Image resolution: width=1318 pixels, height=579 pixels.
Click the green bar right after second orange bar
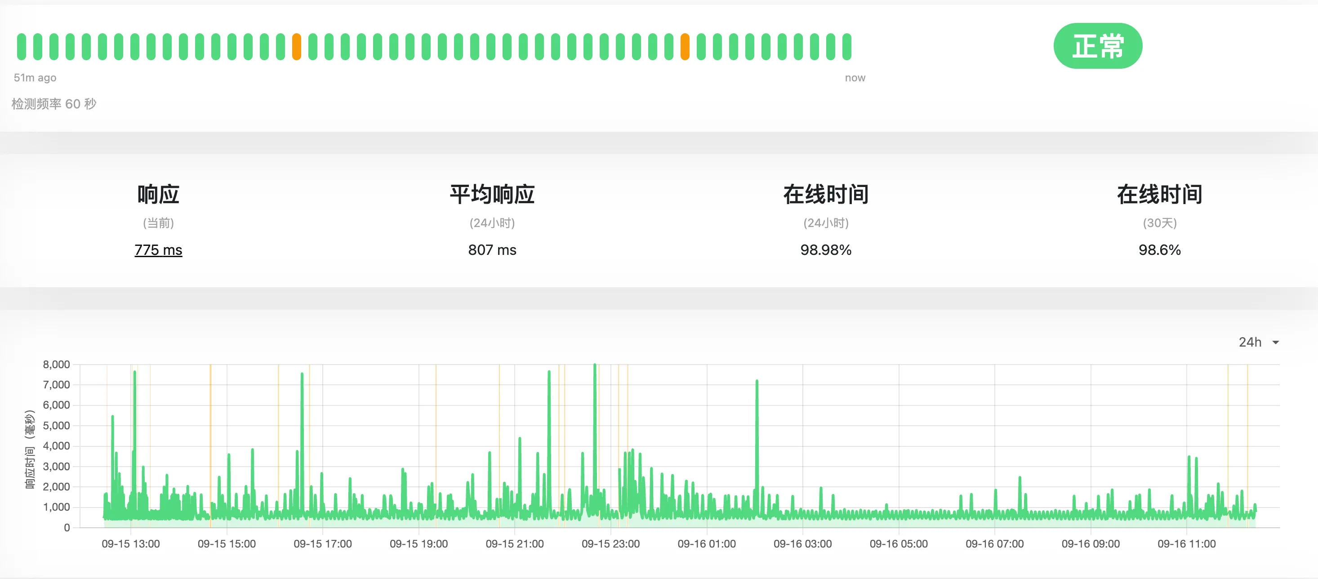click(x=701, y=47)
